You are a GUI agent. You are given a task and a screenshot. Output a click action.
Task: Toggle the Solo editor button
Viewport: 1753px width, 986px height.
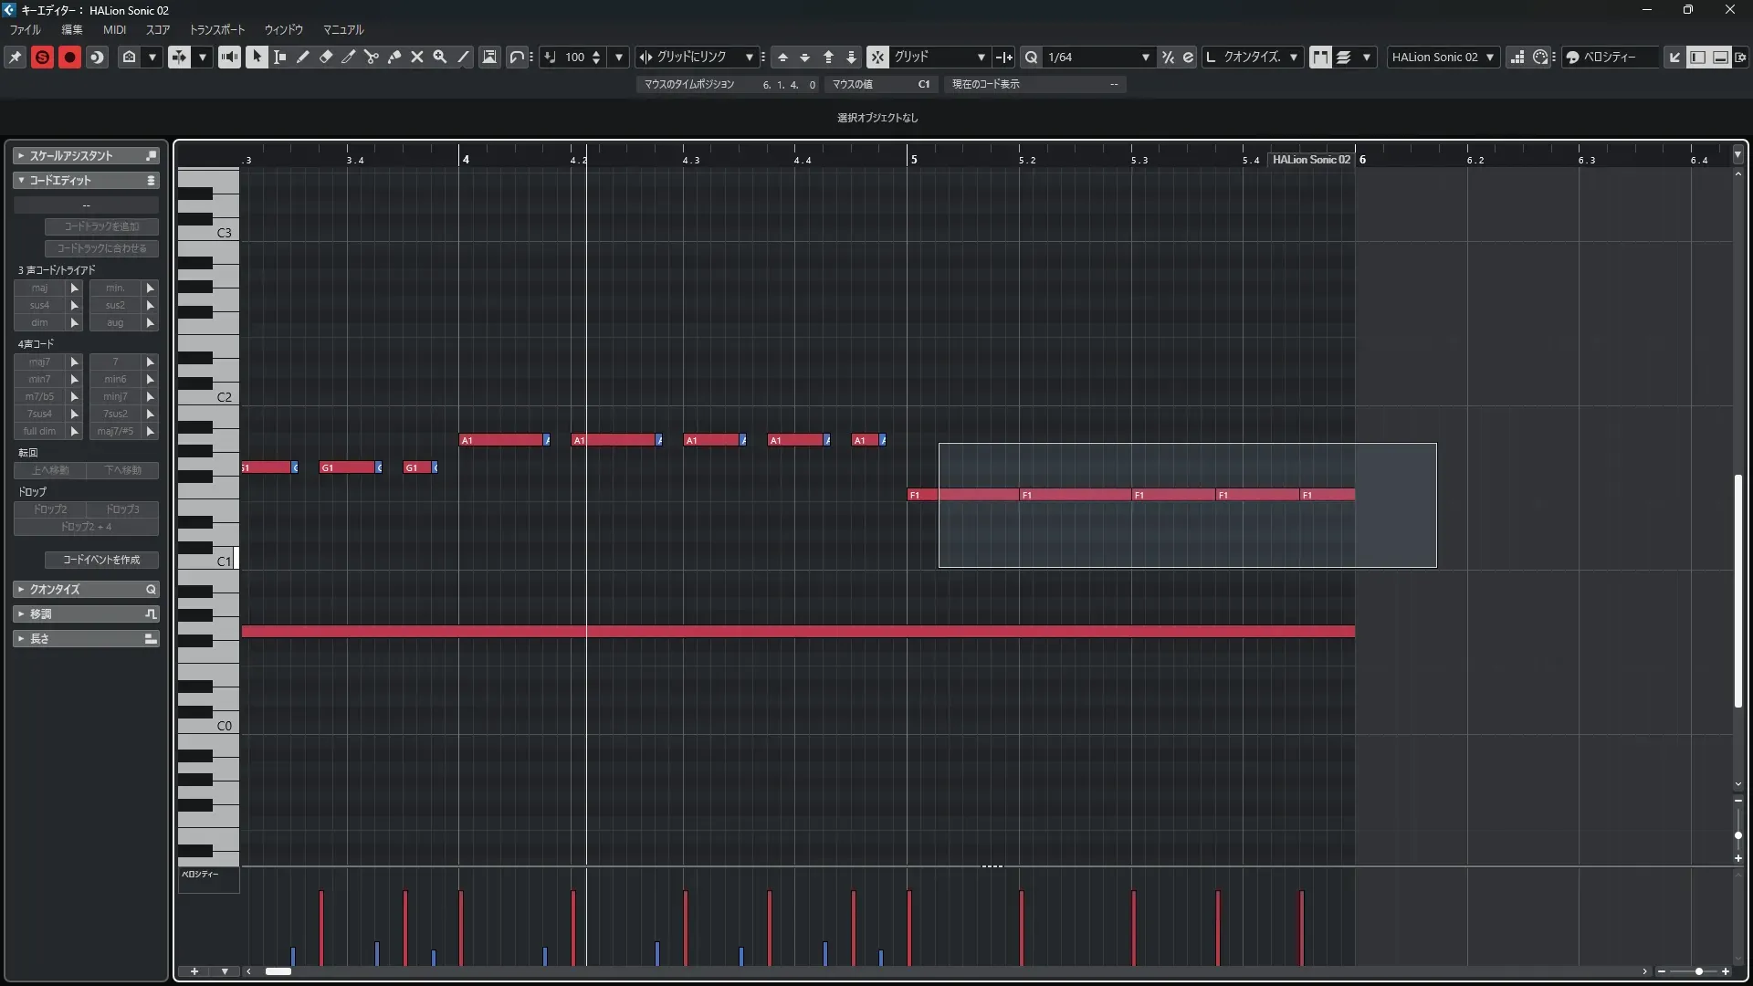tap(42, 57)
